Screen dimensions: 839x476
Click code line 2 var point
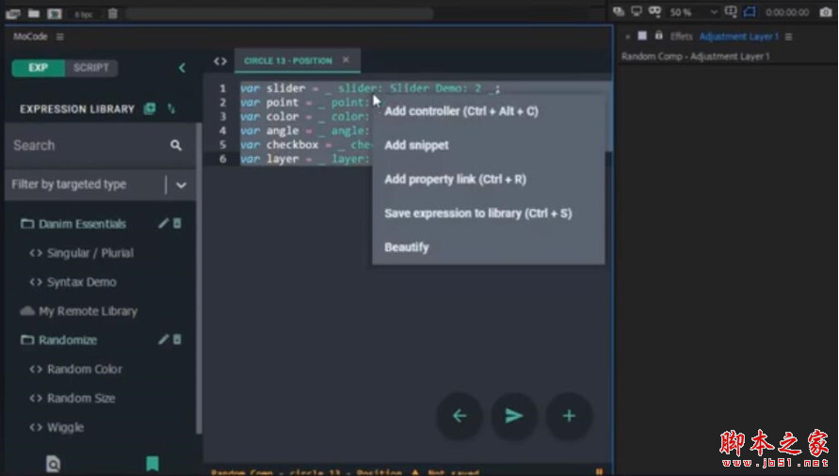point(305,103)
